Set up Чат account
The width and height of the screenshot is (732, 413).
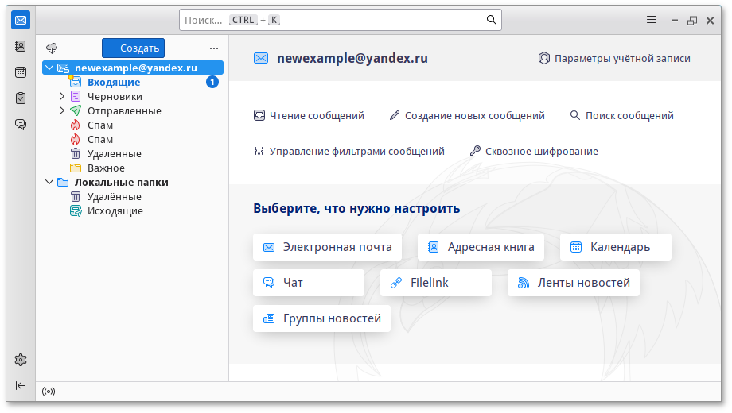(309, 283)
